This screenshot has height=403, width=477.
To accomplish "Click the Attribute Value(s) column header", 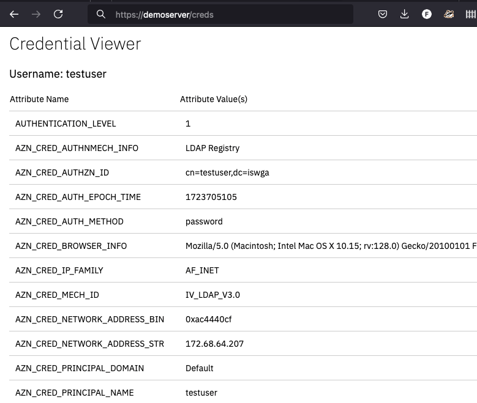I will pyautogui.click(x=214, y=99).
